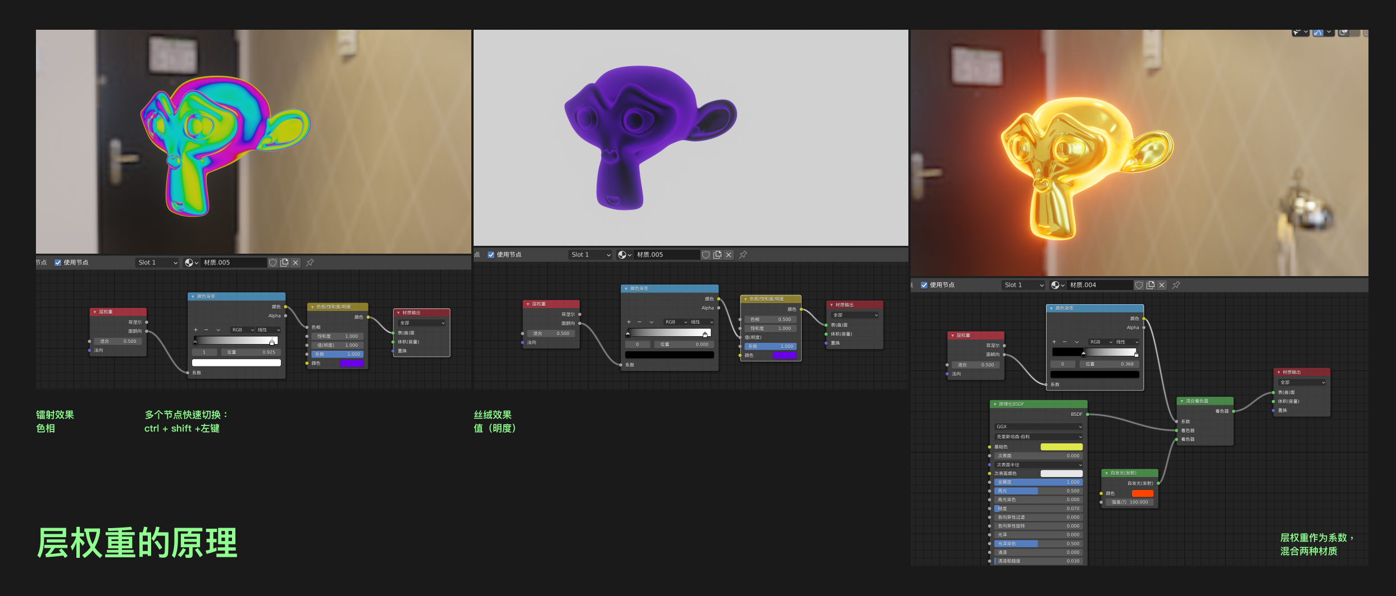Click 位置 field showing 0.925
Screen dimensions: 1396x596
tap(251, 352)
